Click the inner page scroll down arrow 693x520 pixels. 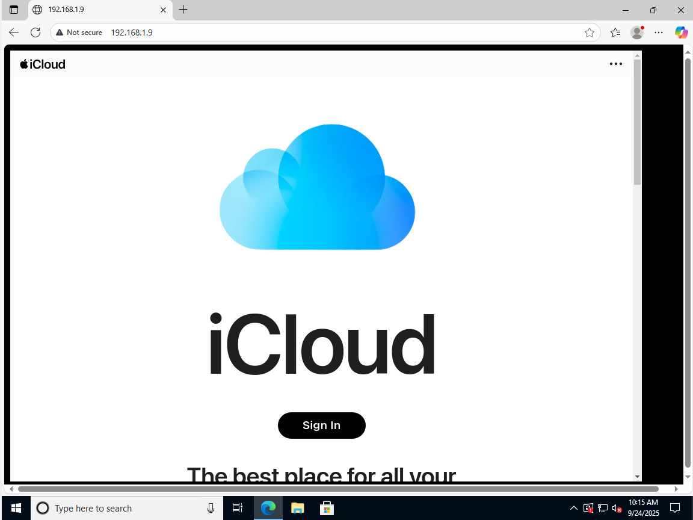[637, 477]
